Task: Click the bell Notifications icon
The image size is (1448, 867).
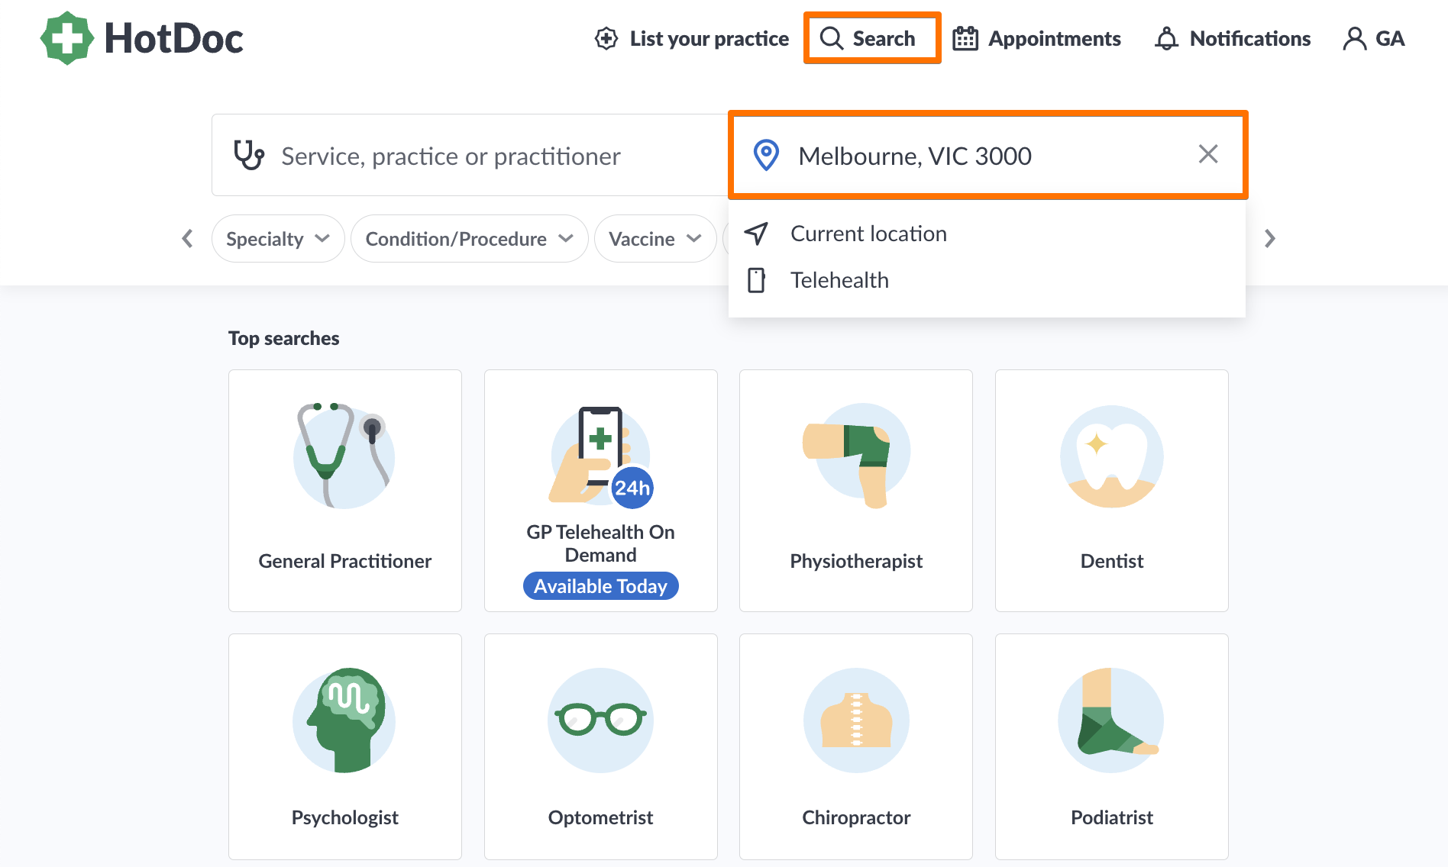Action: [1166, 38]
